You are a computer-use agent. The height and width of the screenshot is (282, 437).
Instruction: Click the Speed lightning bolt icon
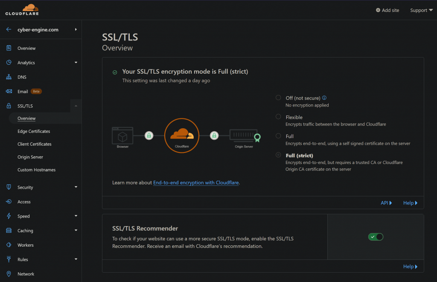click(9, 216)
